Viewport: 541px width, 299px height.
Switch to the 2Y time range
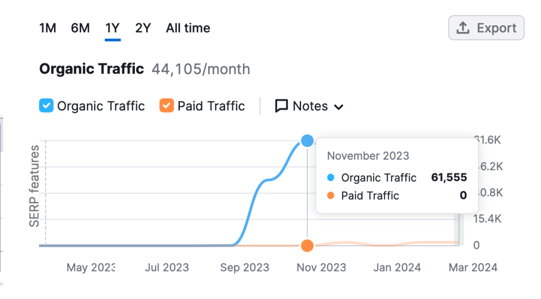click(143, 28)
